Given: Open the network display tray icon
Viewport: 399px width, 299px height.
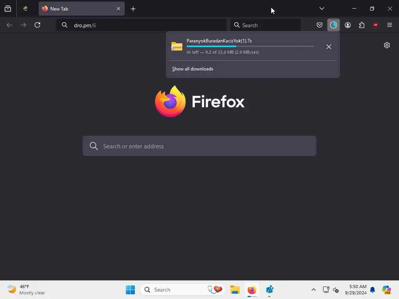Looking at the screenshot, I should pyautogui.click(x=326, y=290).
